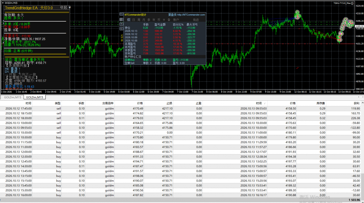Select the 日 daily tab in MTCommander

point(133,19)
